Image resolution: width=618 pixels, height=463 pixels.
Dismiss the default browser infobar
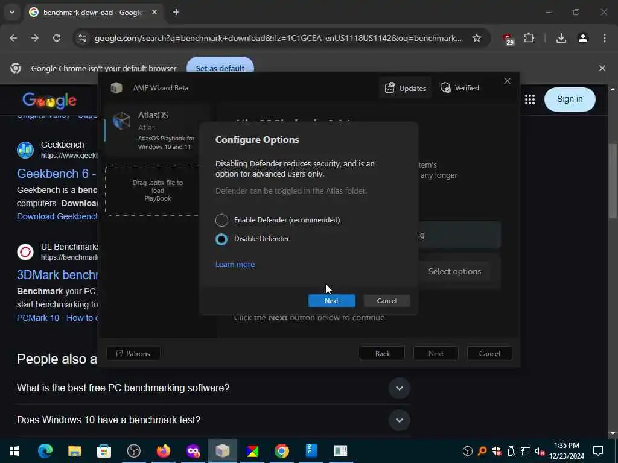pyautogui.click(x=602, y=68)
